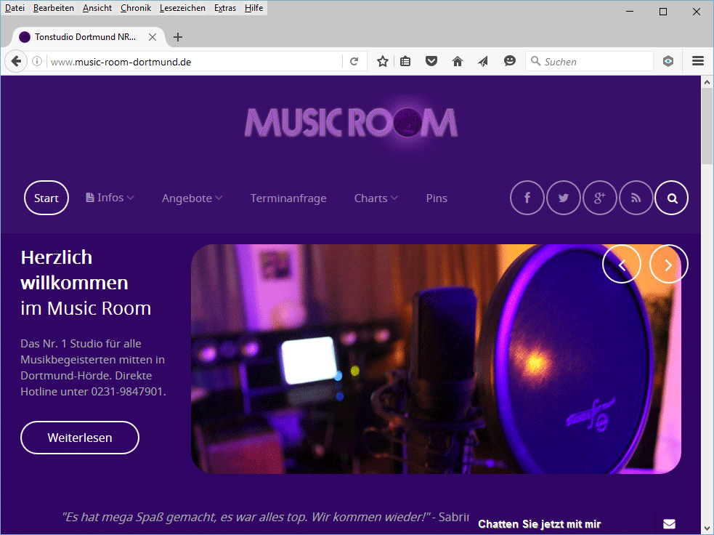Screen dimensions: 714x535
Task: Open the Ansicht menu
Action: click(97, 8)
